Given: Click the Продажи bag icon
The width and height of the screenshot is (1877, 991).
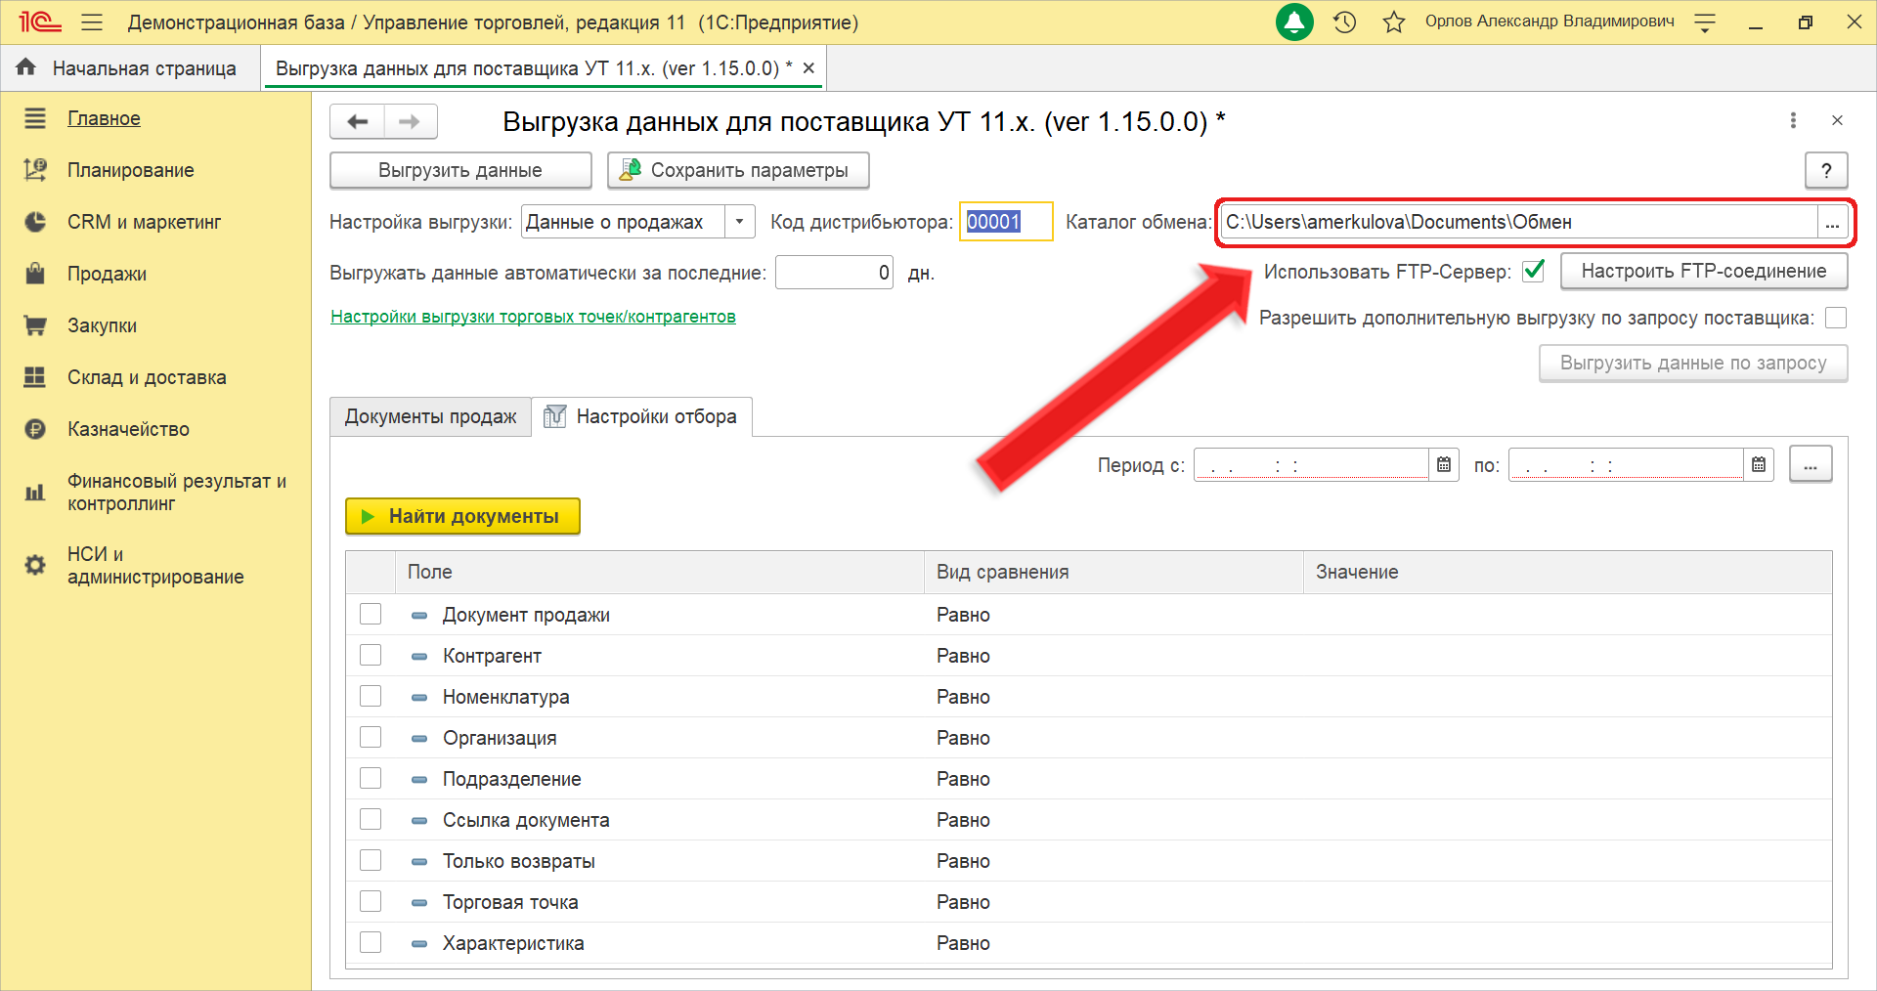Looking at the screenshot, I should (35, 274).
